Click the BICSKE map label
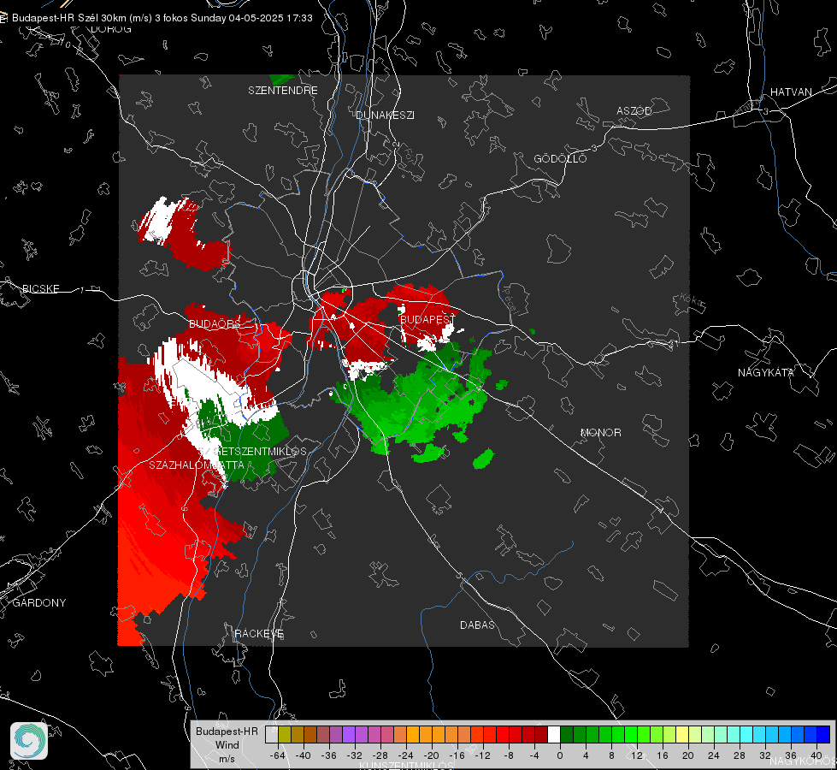Viewport: 837px width, 770px height. (40, 289)
